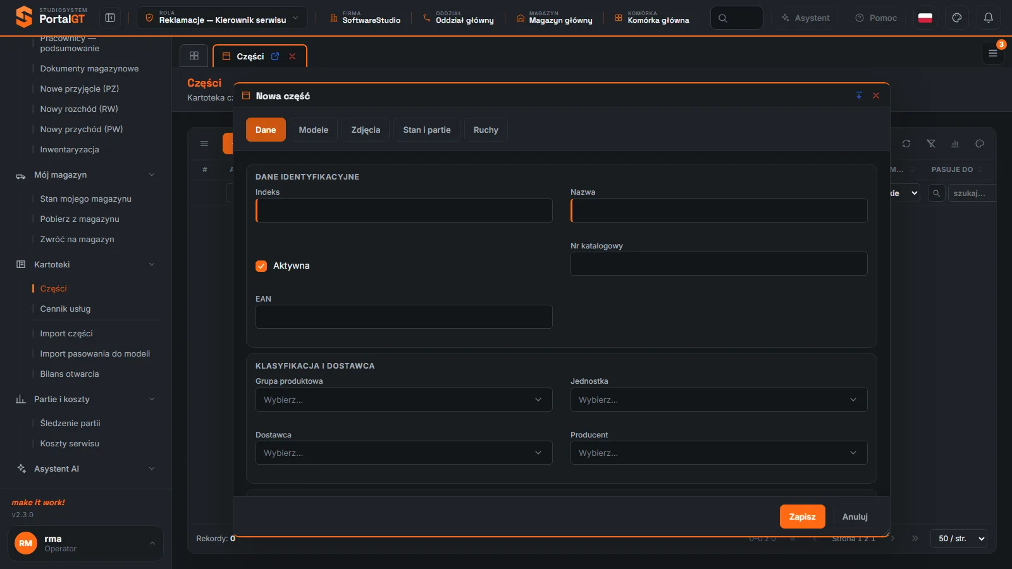
Task: Open Części tab in new window
Action: click(275, 56)
